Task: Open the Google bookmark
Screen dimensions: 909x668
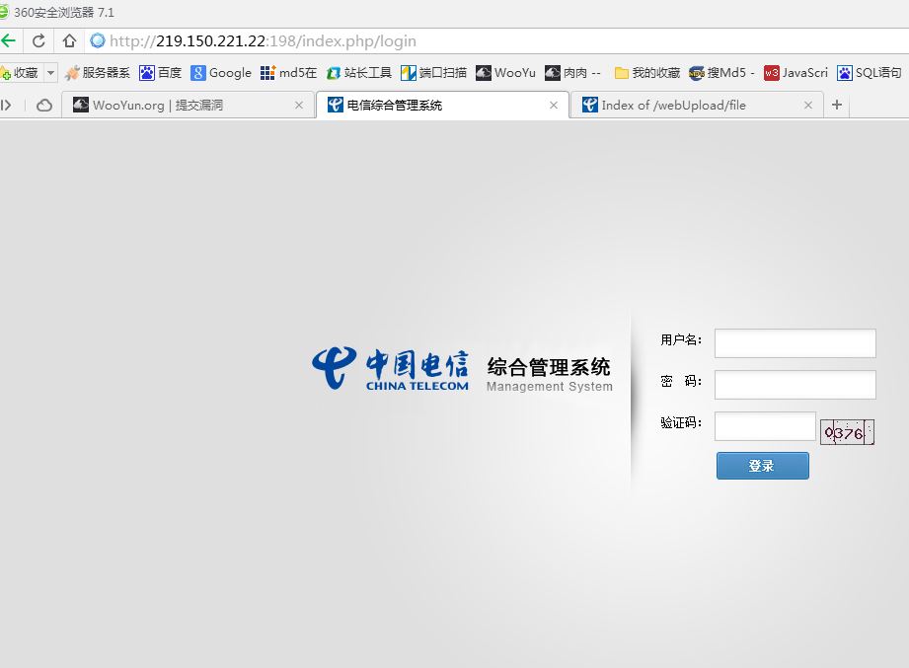Action: (221, 73)
